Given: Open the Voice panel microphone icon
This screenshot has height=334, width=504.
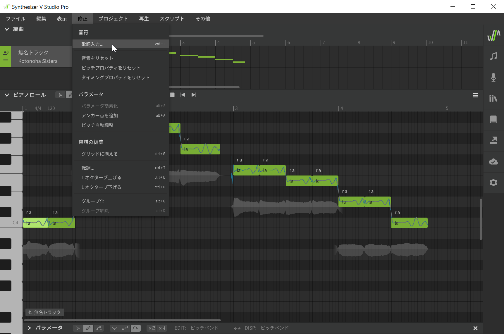Looking at the screenshot, I should click(493, 77).
